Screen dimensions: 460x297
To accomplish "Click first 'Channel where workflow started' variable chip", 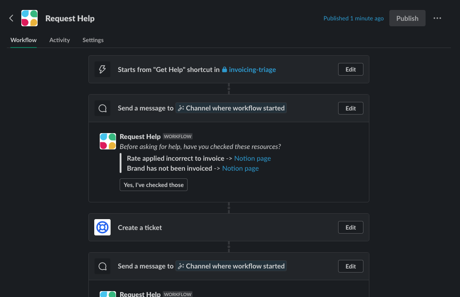I will [x=231, y=108].
